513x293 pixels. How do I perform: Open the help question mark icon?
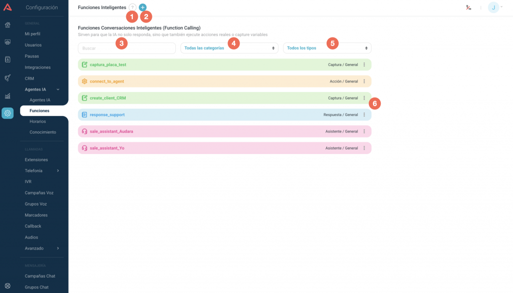[132, 7]
